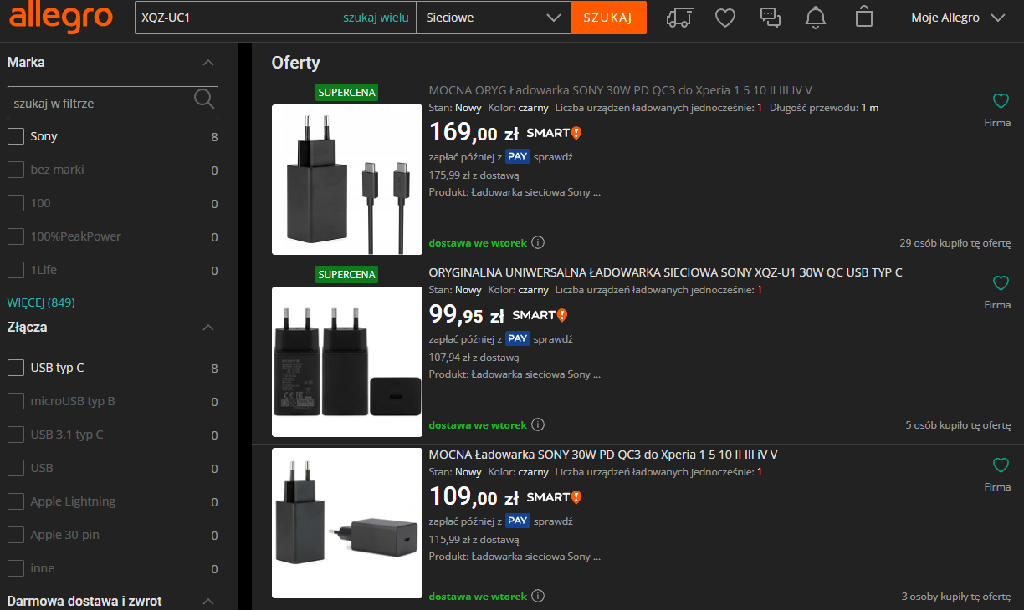The image size is (1024, 610).
Task: Click '5 osób kupiło tę ofertę' text
Action: [958, 425]
